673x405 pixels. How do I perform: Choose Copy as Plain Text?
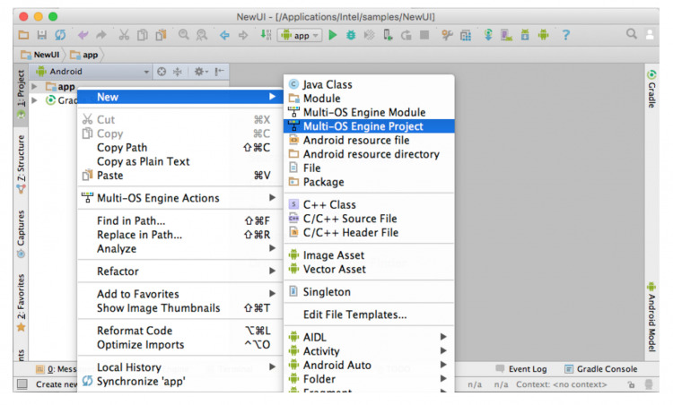180,161
